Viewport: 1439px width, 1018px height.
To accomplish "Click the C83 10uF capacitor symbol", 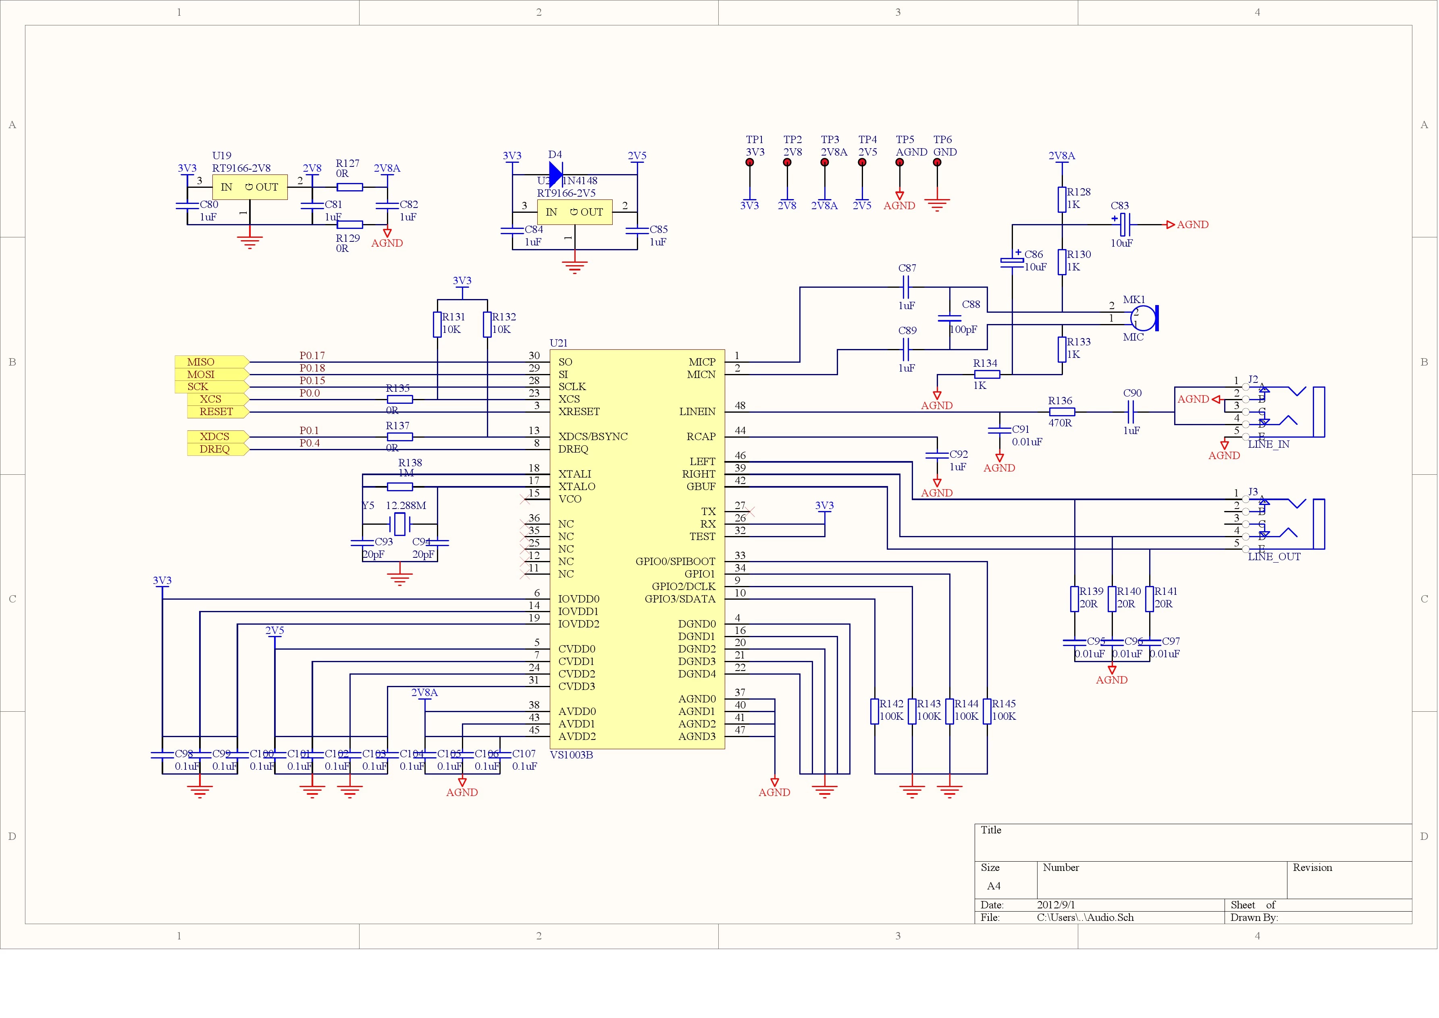I will [1125, 224].
